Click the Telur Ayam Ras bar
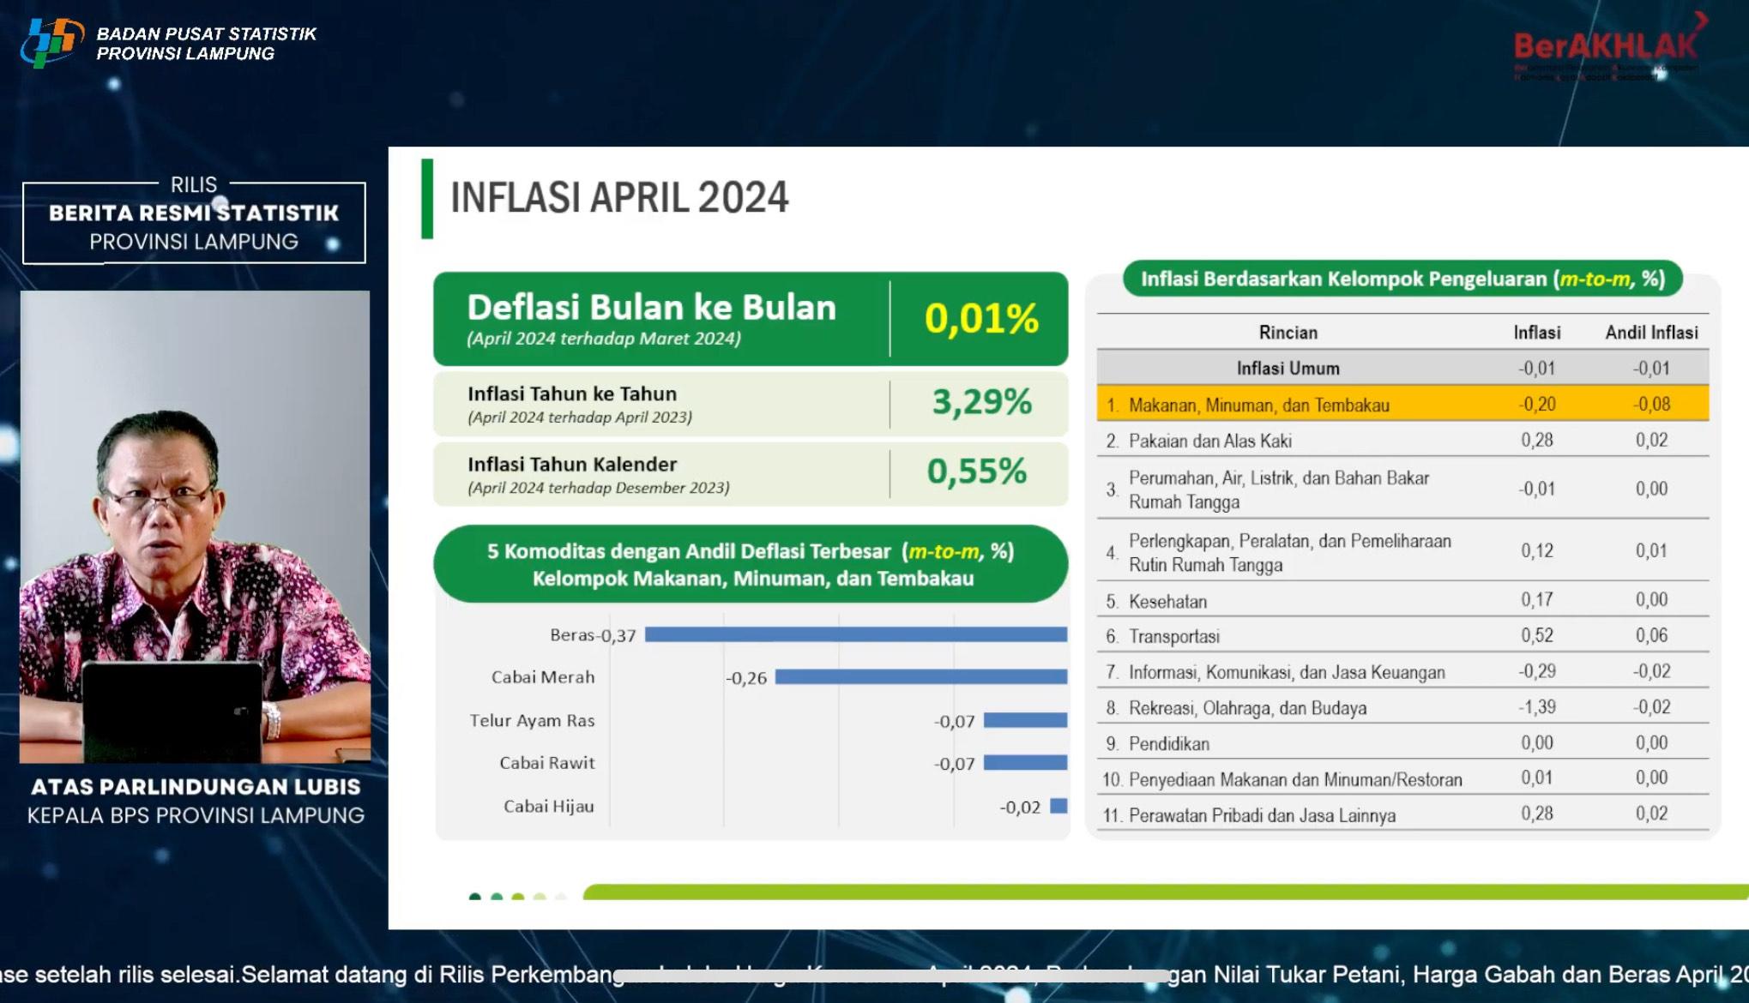The image size is (1749, 1003). coord(1025,721)
